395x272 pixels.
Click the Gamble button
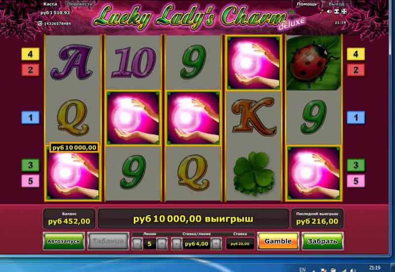coord(278,241)
